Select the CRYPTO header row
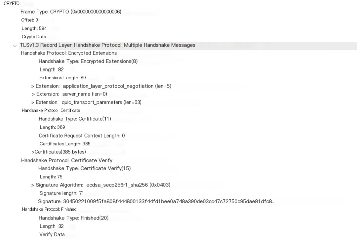 (12, 3)
